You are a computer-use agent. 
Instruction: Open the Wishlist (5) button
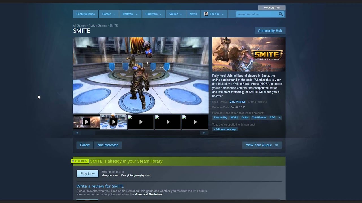coord(272,8)
